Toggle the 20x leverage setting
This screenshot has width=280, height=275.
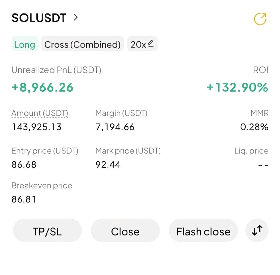point(142,44)
